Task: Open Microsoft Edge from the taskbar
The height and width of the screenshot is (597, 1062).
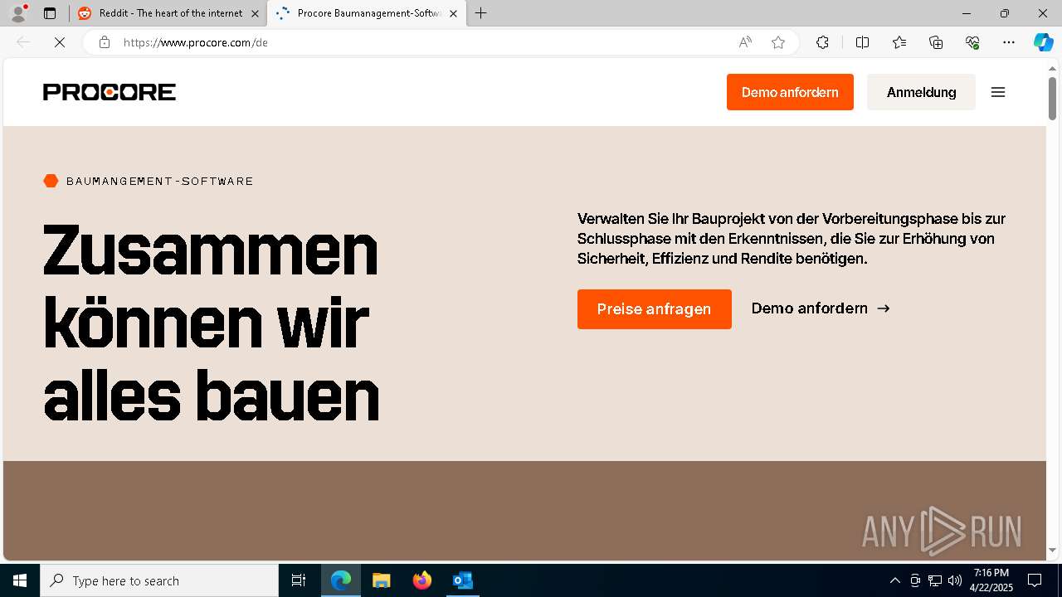Action: pos(341,580)
